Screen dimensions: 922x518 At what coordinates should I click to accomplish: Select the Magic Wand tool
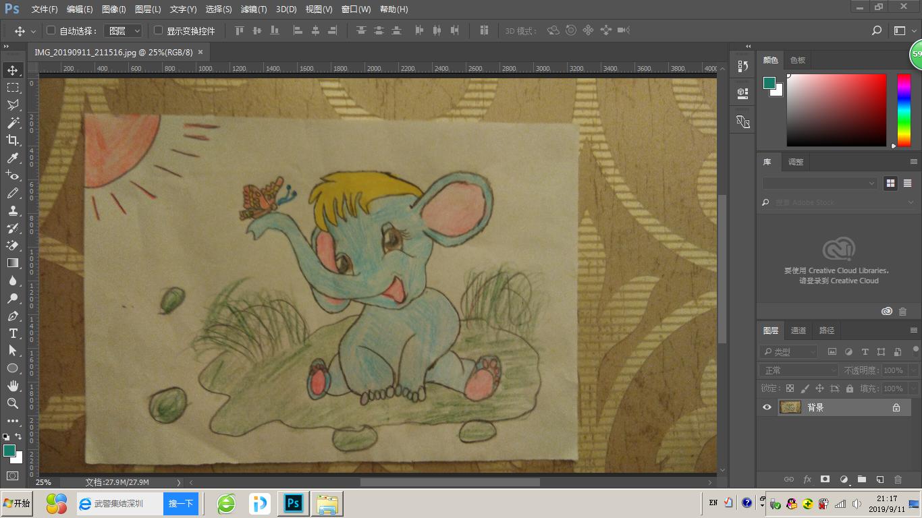pyautogui.click(x=13, y=123)
